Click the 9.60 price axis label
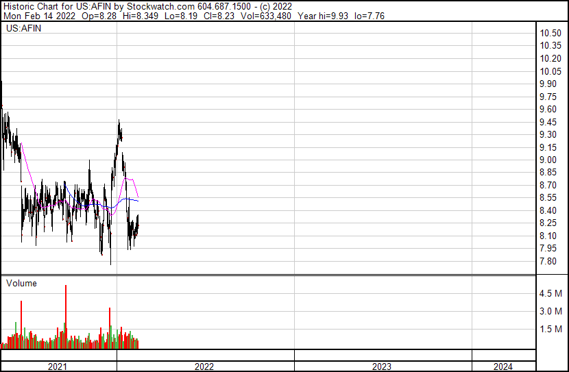 click(x=548, y=109)
